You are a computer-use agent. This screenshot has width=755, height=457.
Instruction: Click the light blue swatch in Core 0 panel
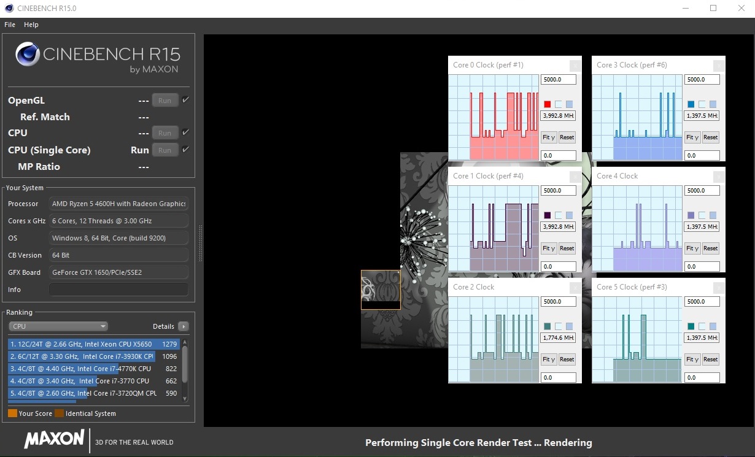point(569,104)
